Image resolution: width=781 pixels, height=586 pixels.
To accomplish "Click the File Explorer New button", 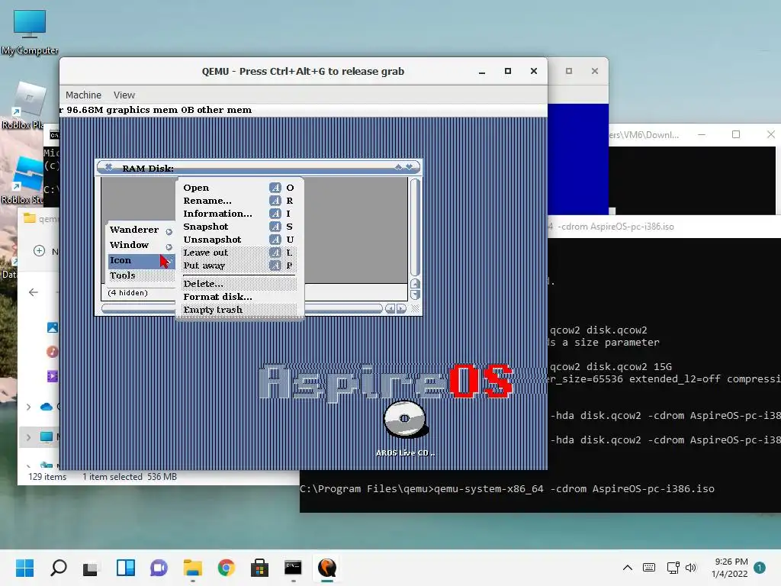I will pyautogui.click(x=45, y=251).
